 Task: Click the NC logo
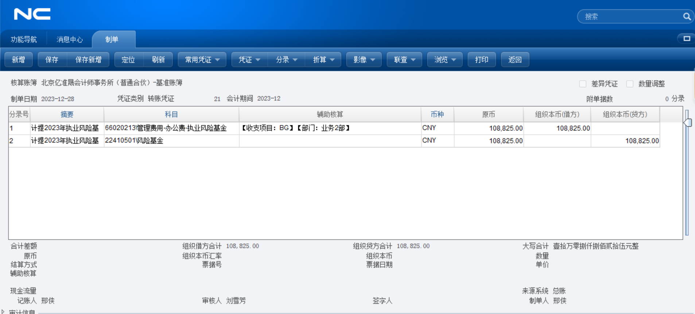32,14
